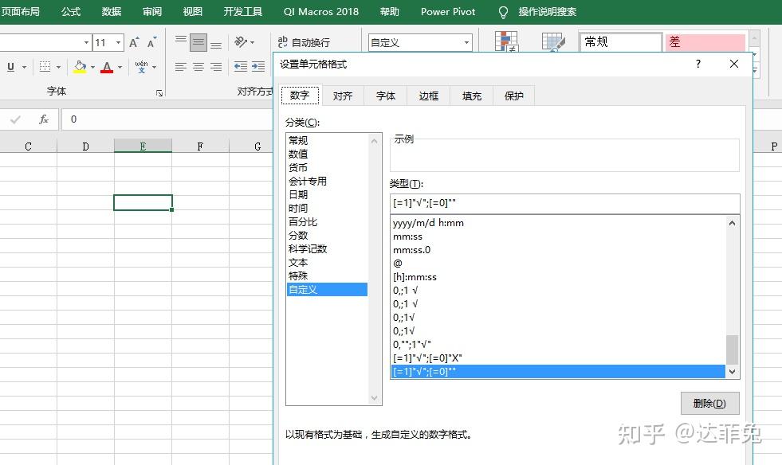Click the Tell Me lightbulb search
This screenshot has height=465, width=782.
tap(503, 12)
